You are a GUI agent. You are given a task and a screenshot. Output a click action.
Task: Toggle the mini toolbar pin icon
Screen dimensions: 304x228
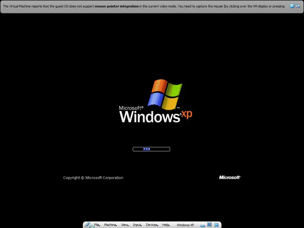point(88,225)
